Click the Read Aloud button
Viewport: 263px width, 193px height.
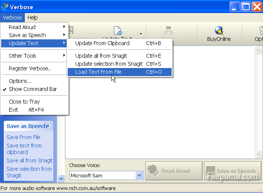(x=174, y=171)
